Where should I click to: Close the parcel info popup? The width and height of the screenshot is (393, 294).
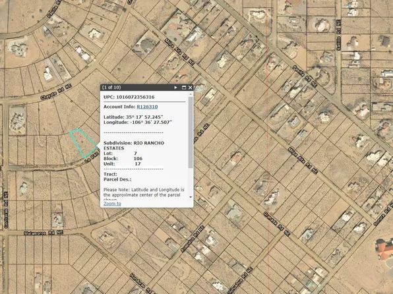[x=190, y=88]
